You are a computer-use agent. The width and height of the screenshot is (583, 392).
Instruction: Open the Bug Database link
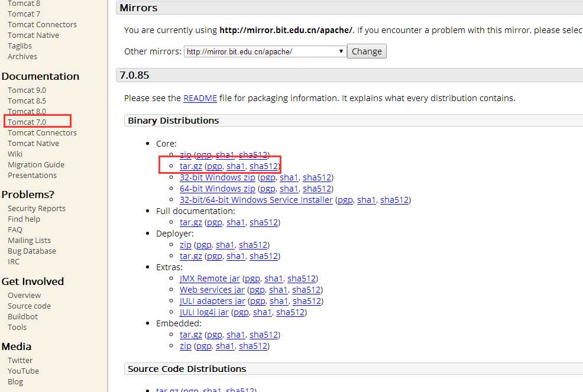(31, 251)
